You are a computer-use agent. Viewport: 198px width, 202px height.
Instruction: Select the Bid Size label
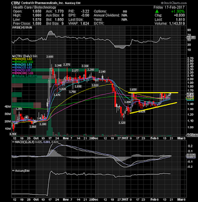[x=52, y=24]
